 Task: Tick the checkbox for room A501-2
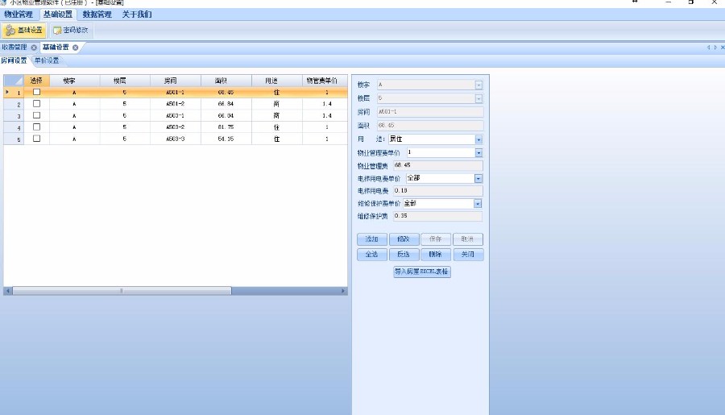(36, 104)
